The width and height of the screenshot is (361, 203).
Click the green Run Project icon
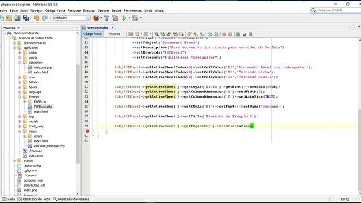124,18
